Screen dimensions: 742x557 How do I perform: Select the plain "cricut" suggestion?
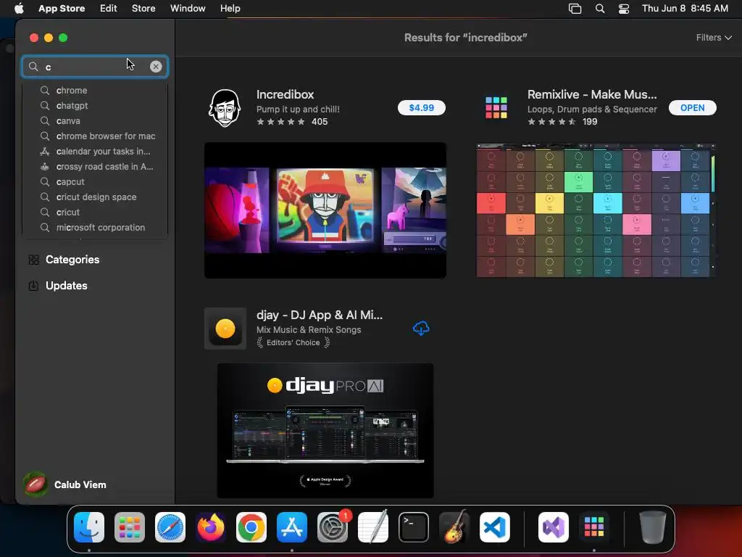click(x=95, y=213)
